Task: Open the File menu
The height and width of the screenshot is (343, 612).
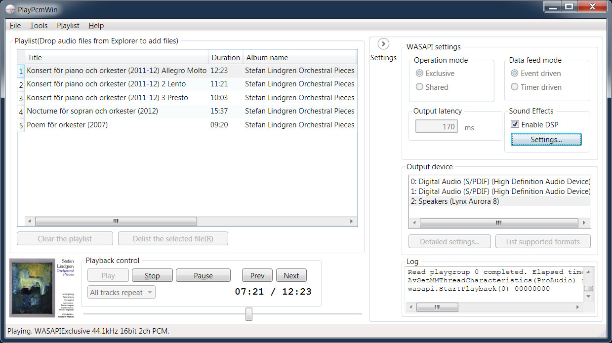Action: [x=15, y=26]
